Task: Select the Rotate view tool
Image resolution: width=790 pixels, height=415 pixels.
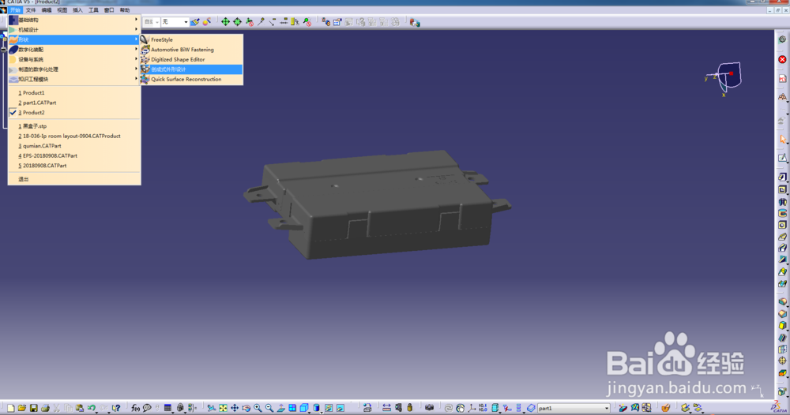Action: pos(246,408)
